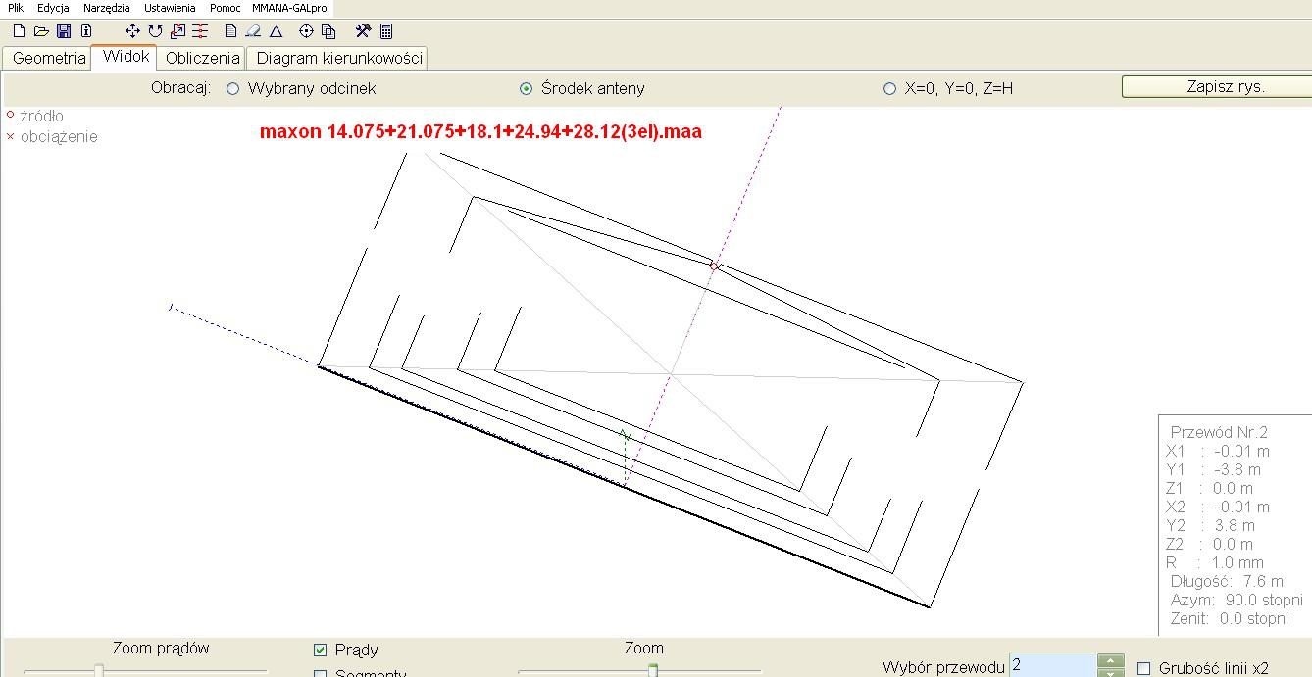This screenshot has width=1312, height=677.
Task: Click the triangle shape toolbar icon
Action: [x=276, y=31]
